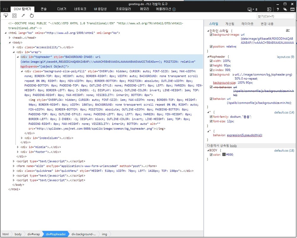Uncheck the z-index: 999 property
This screenshot has height=238, width=297.
211,70
